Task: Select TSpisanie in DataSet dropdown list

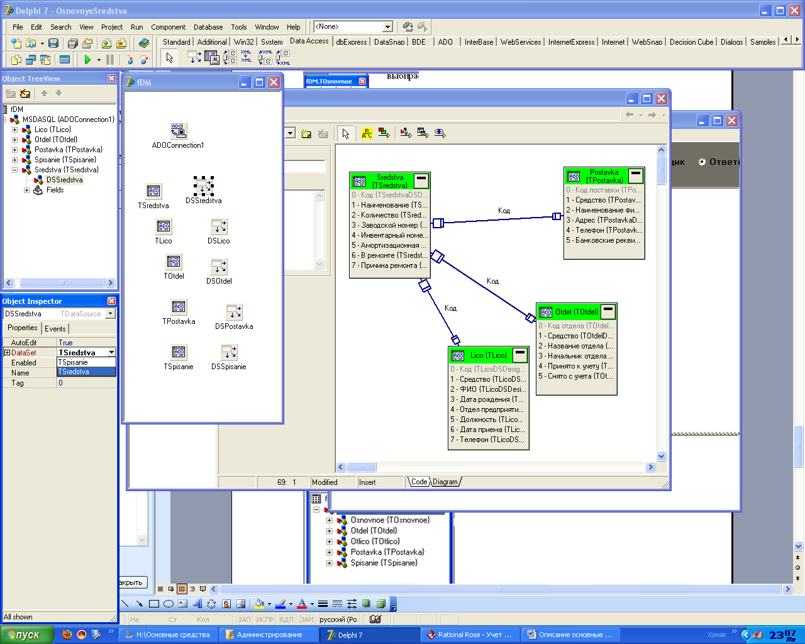Action: (x=86, y=362)
